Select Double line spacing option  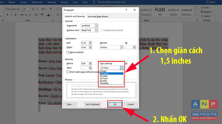(x=112, y=76)
